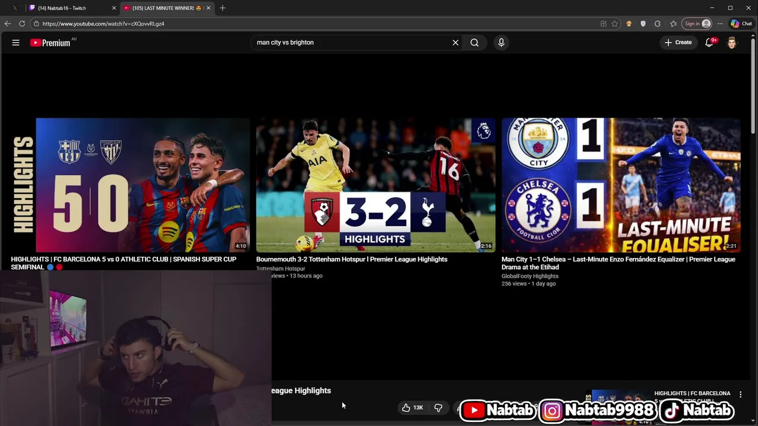Image resolution: width=758 pixels, height=426 pixels.
Task: Start voice search with microphone icon
Action: click(501, 43)
